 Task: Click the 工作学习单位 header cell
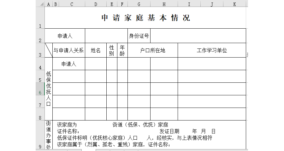[x=212, y=50]
